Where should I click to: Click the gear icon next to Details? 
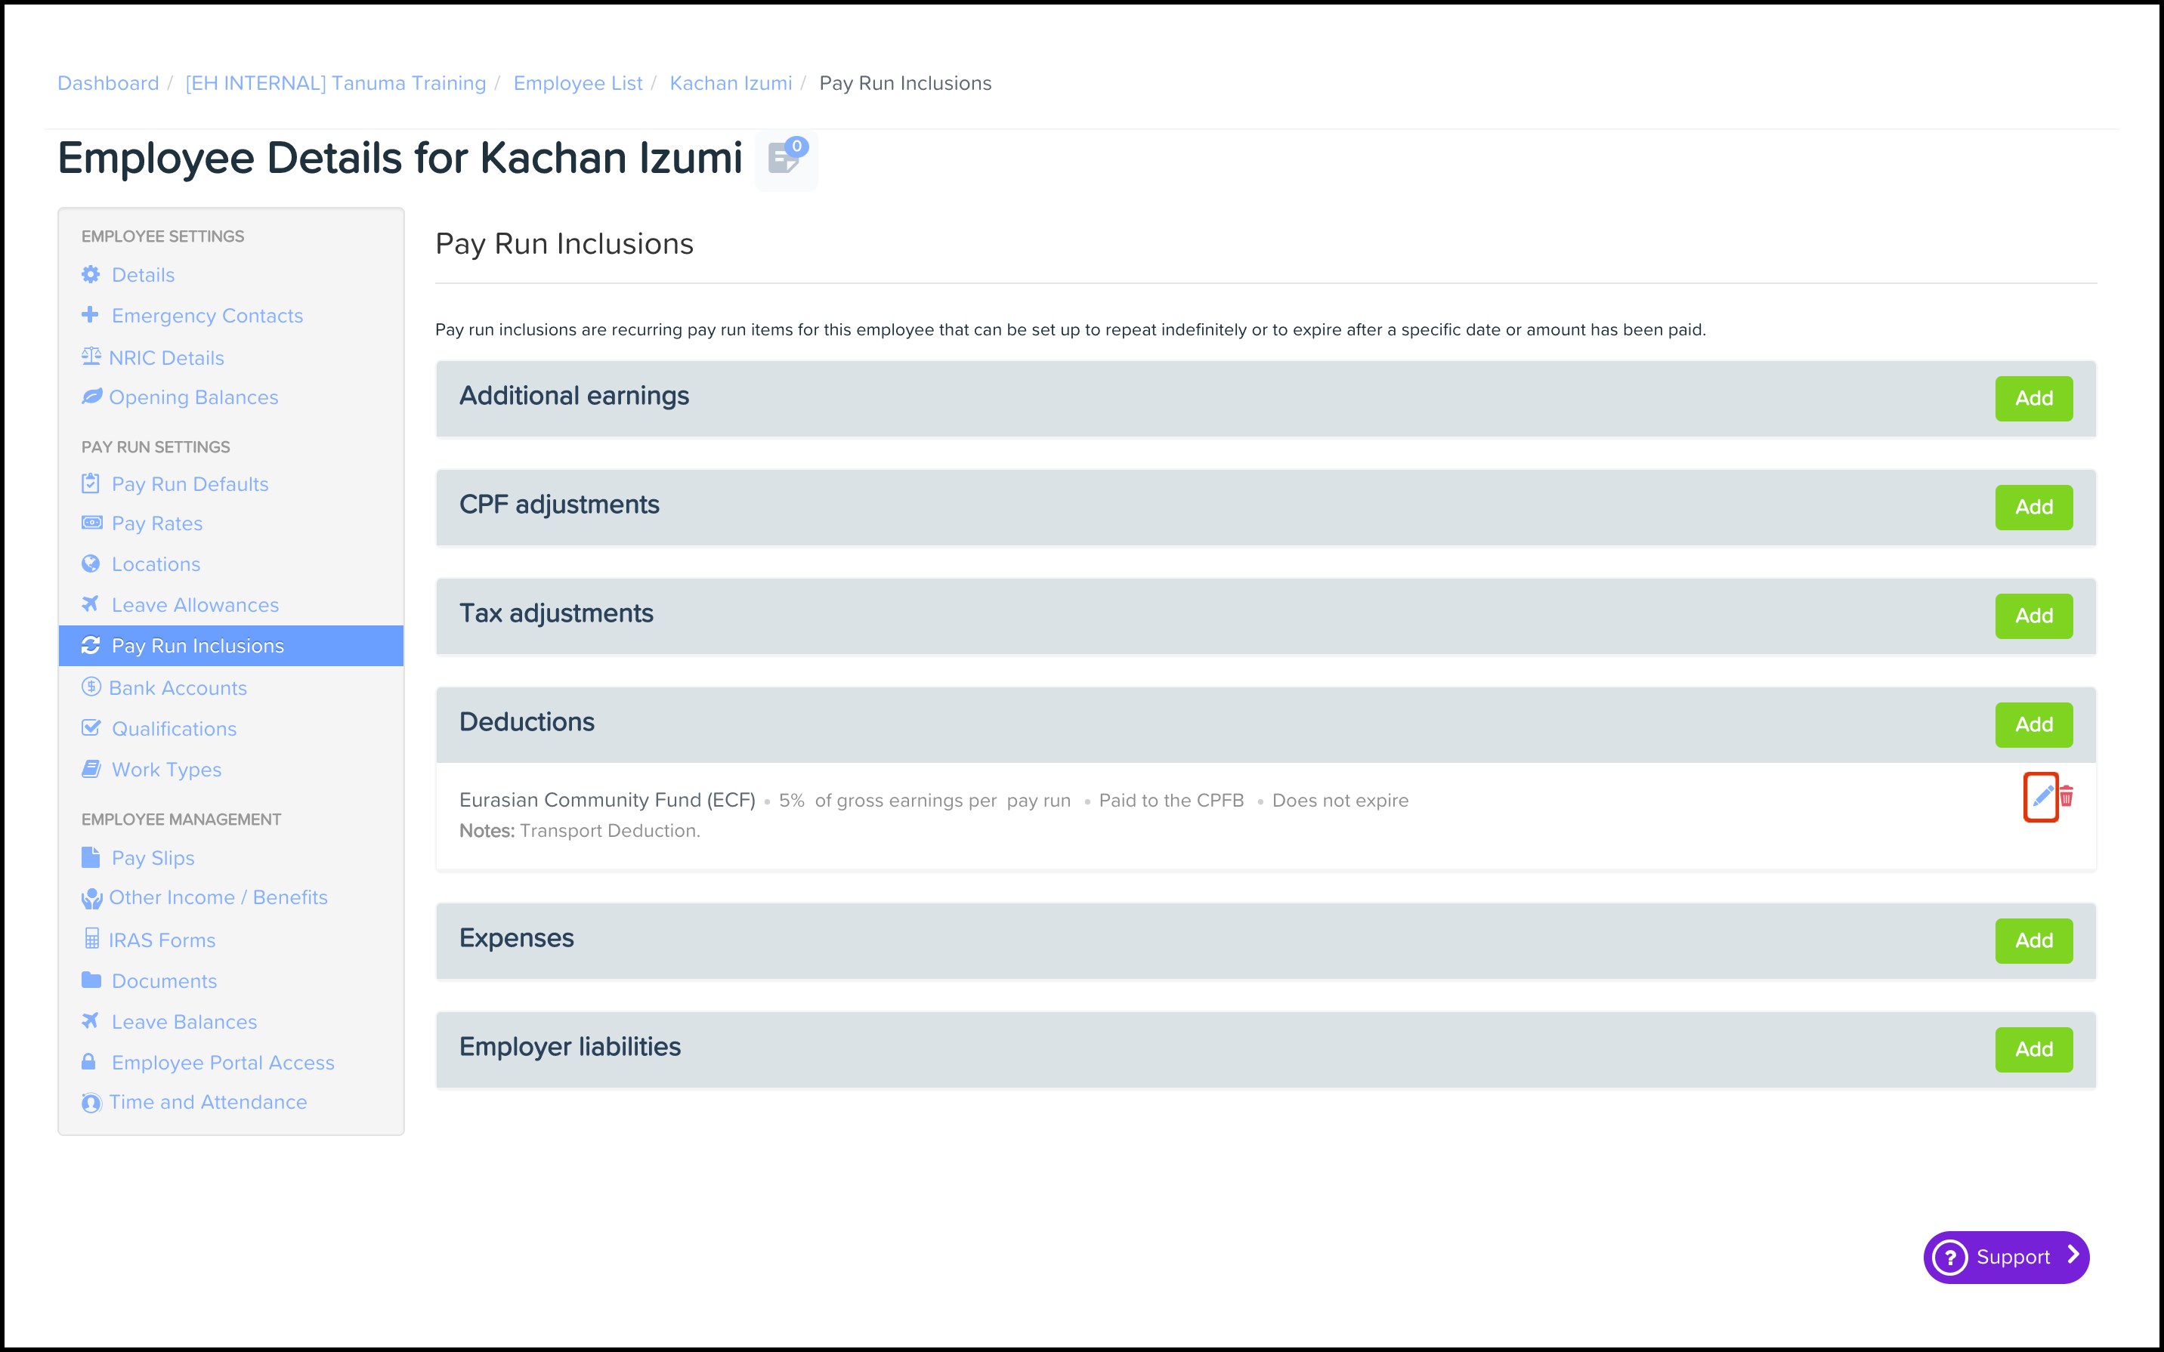(x=91, y=274)
